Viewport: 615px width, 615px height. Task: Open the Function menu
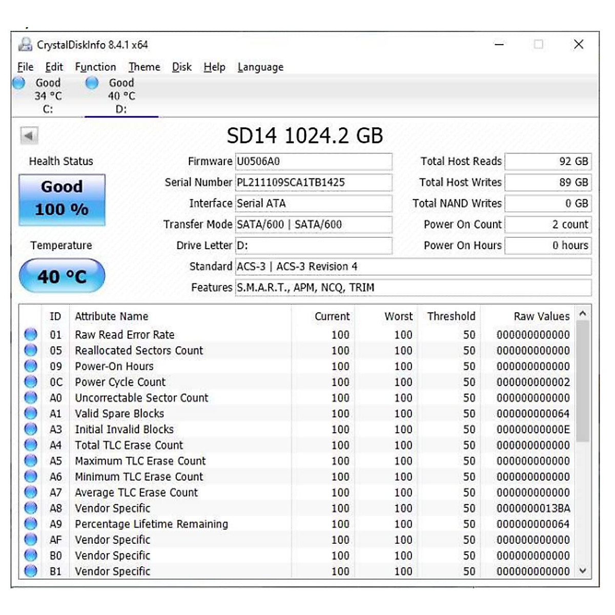tap(95, 67)
